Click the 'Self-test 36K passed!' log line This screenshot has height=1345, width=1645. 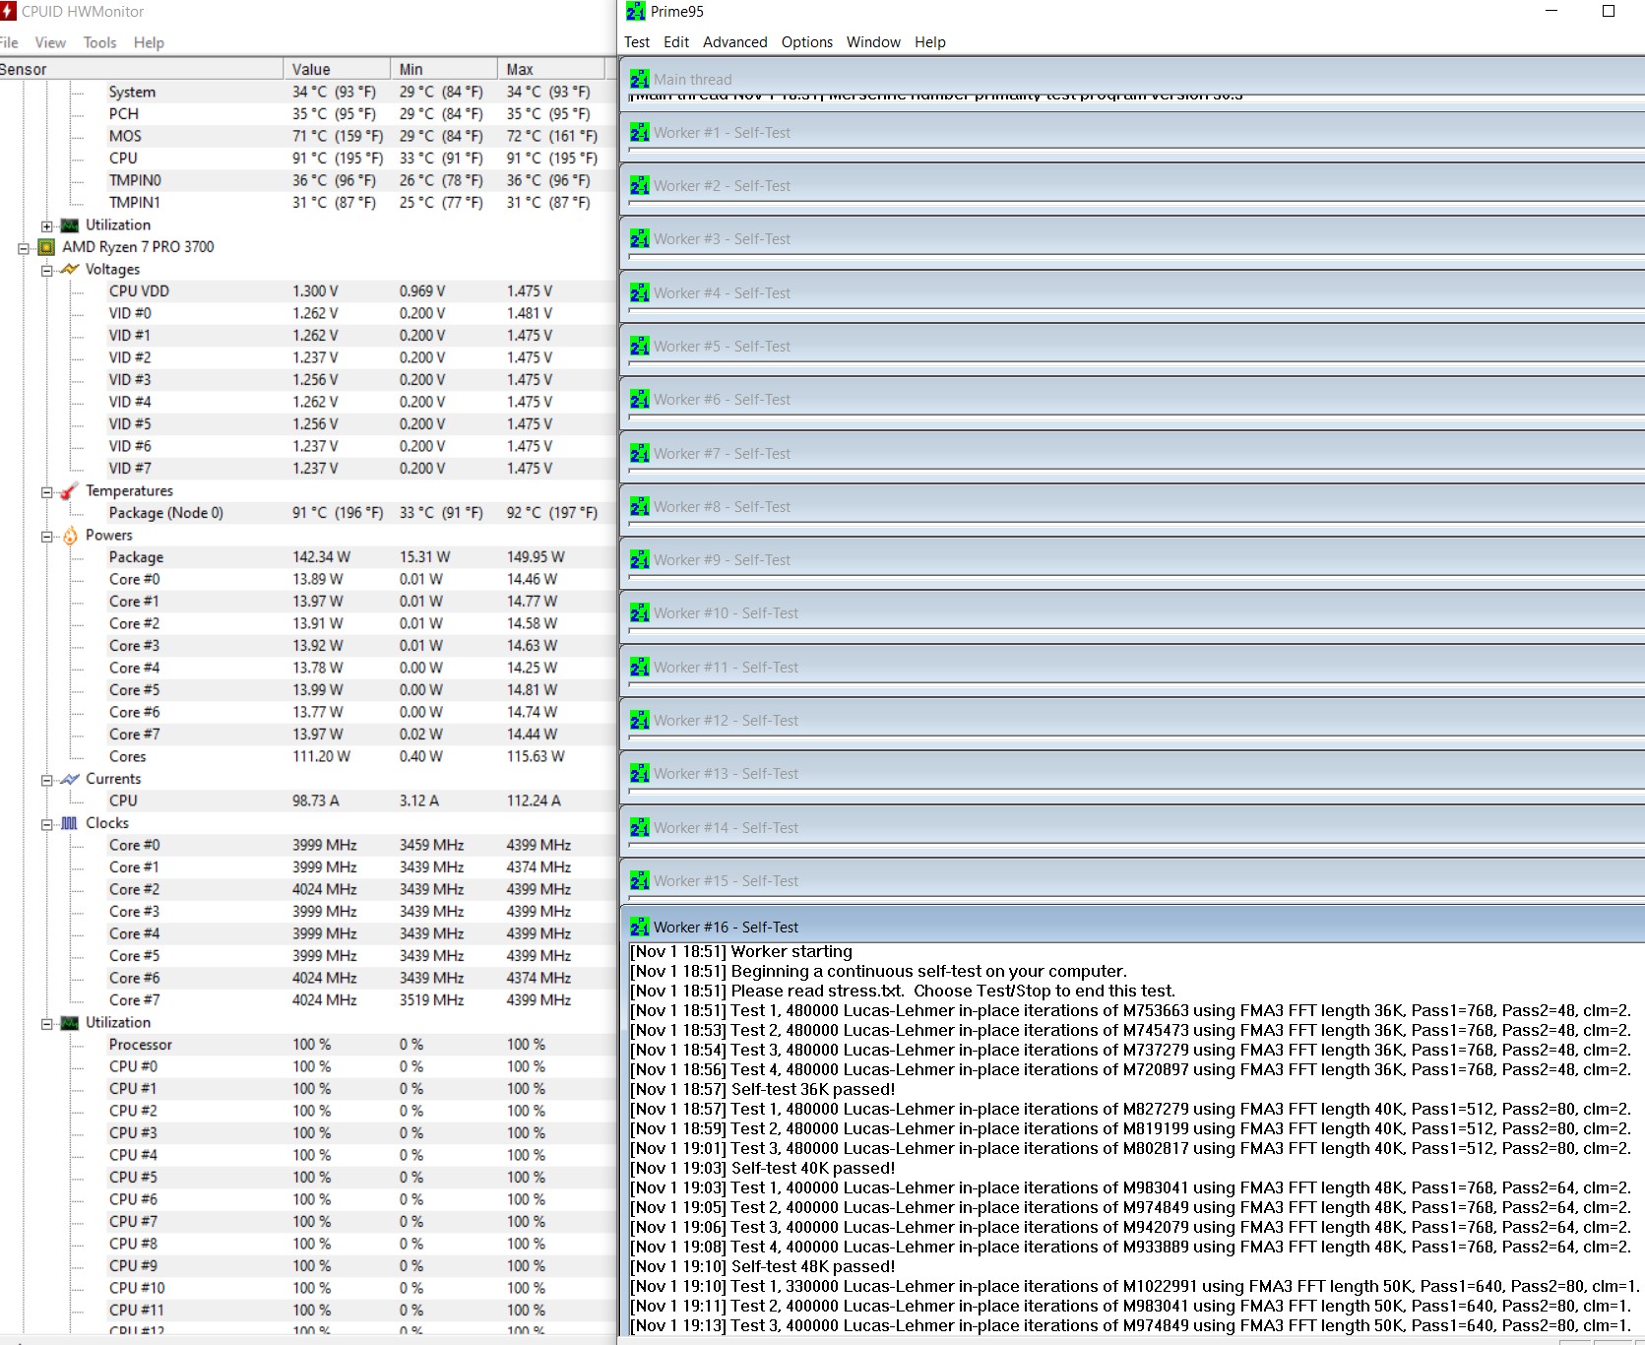(763, 1089)
